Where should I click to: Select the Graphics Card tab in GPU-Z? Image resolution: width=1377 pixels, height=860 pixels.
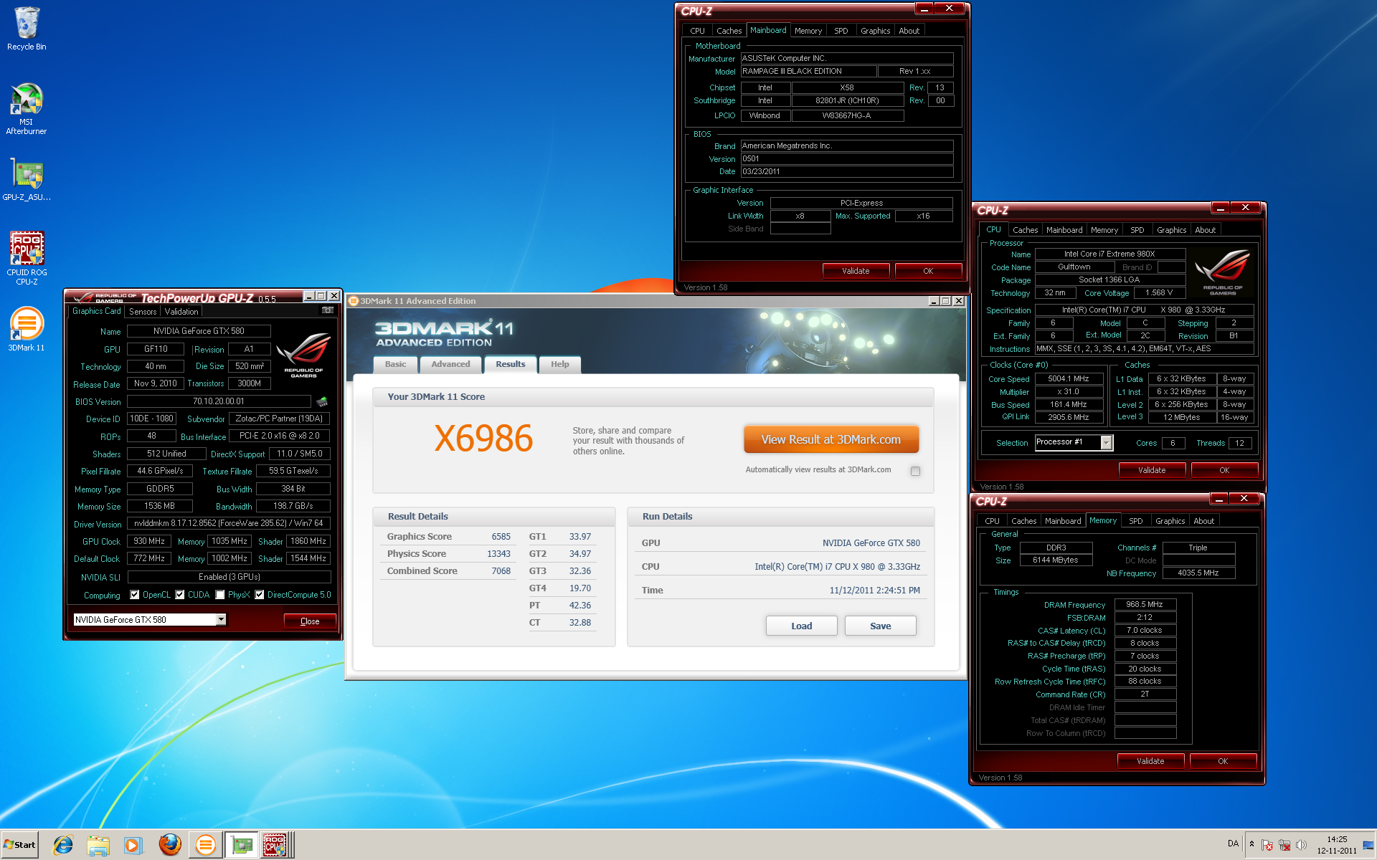[x=97, y=311]
